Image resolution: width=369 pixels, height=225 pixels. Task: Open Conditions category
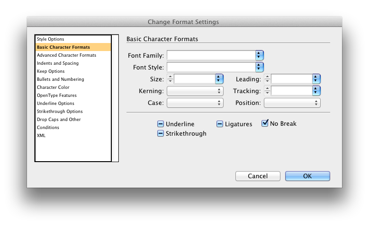pyautogui.click(x=73, y=127)
